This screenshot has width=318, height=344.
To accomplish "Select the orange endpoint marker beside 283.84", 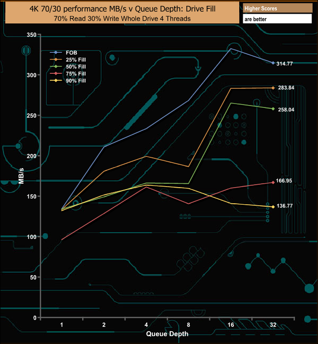I will pyautogui.click(x=273, y=88).
